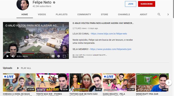Open the CHANNELS tab

coord(124,14)
